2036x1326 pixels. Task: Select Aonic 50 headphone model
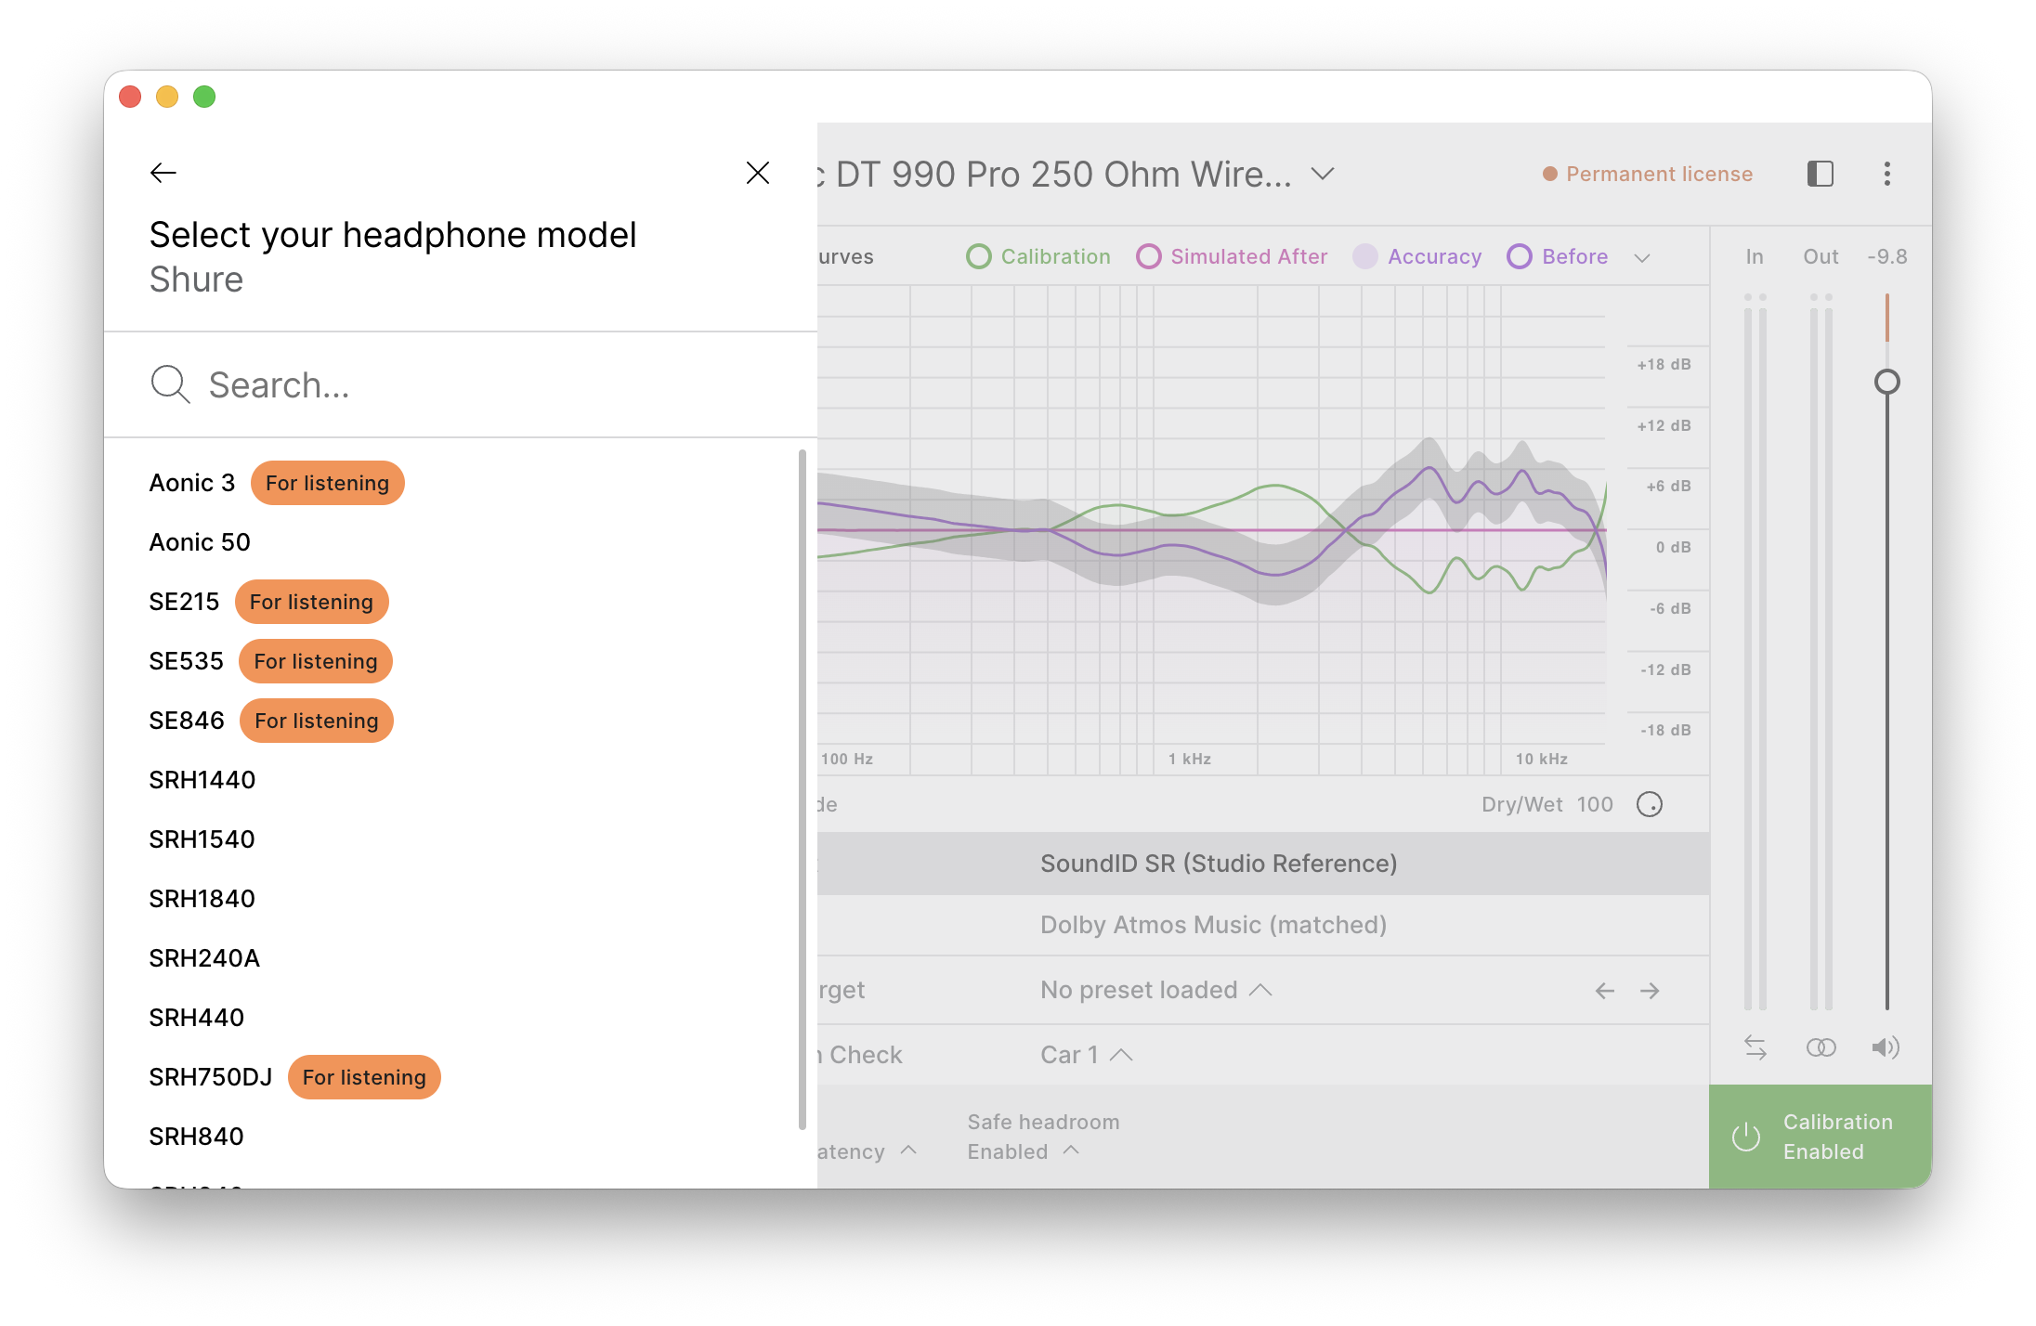click(200, 542)
